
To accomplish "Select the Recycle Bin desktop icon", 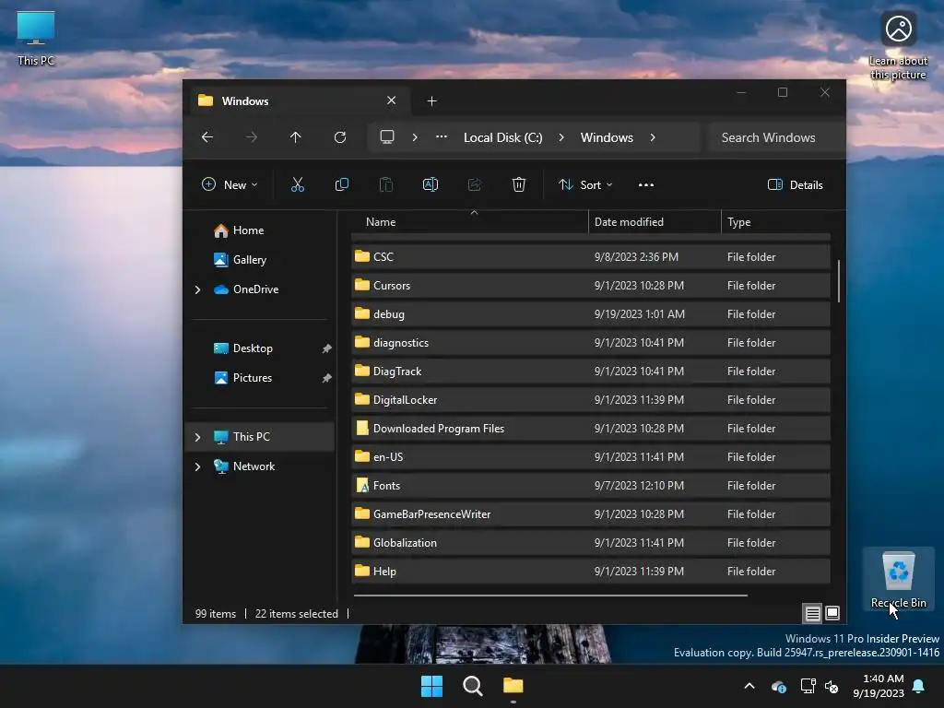I will point(898,579).
